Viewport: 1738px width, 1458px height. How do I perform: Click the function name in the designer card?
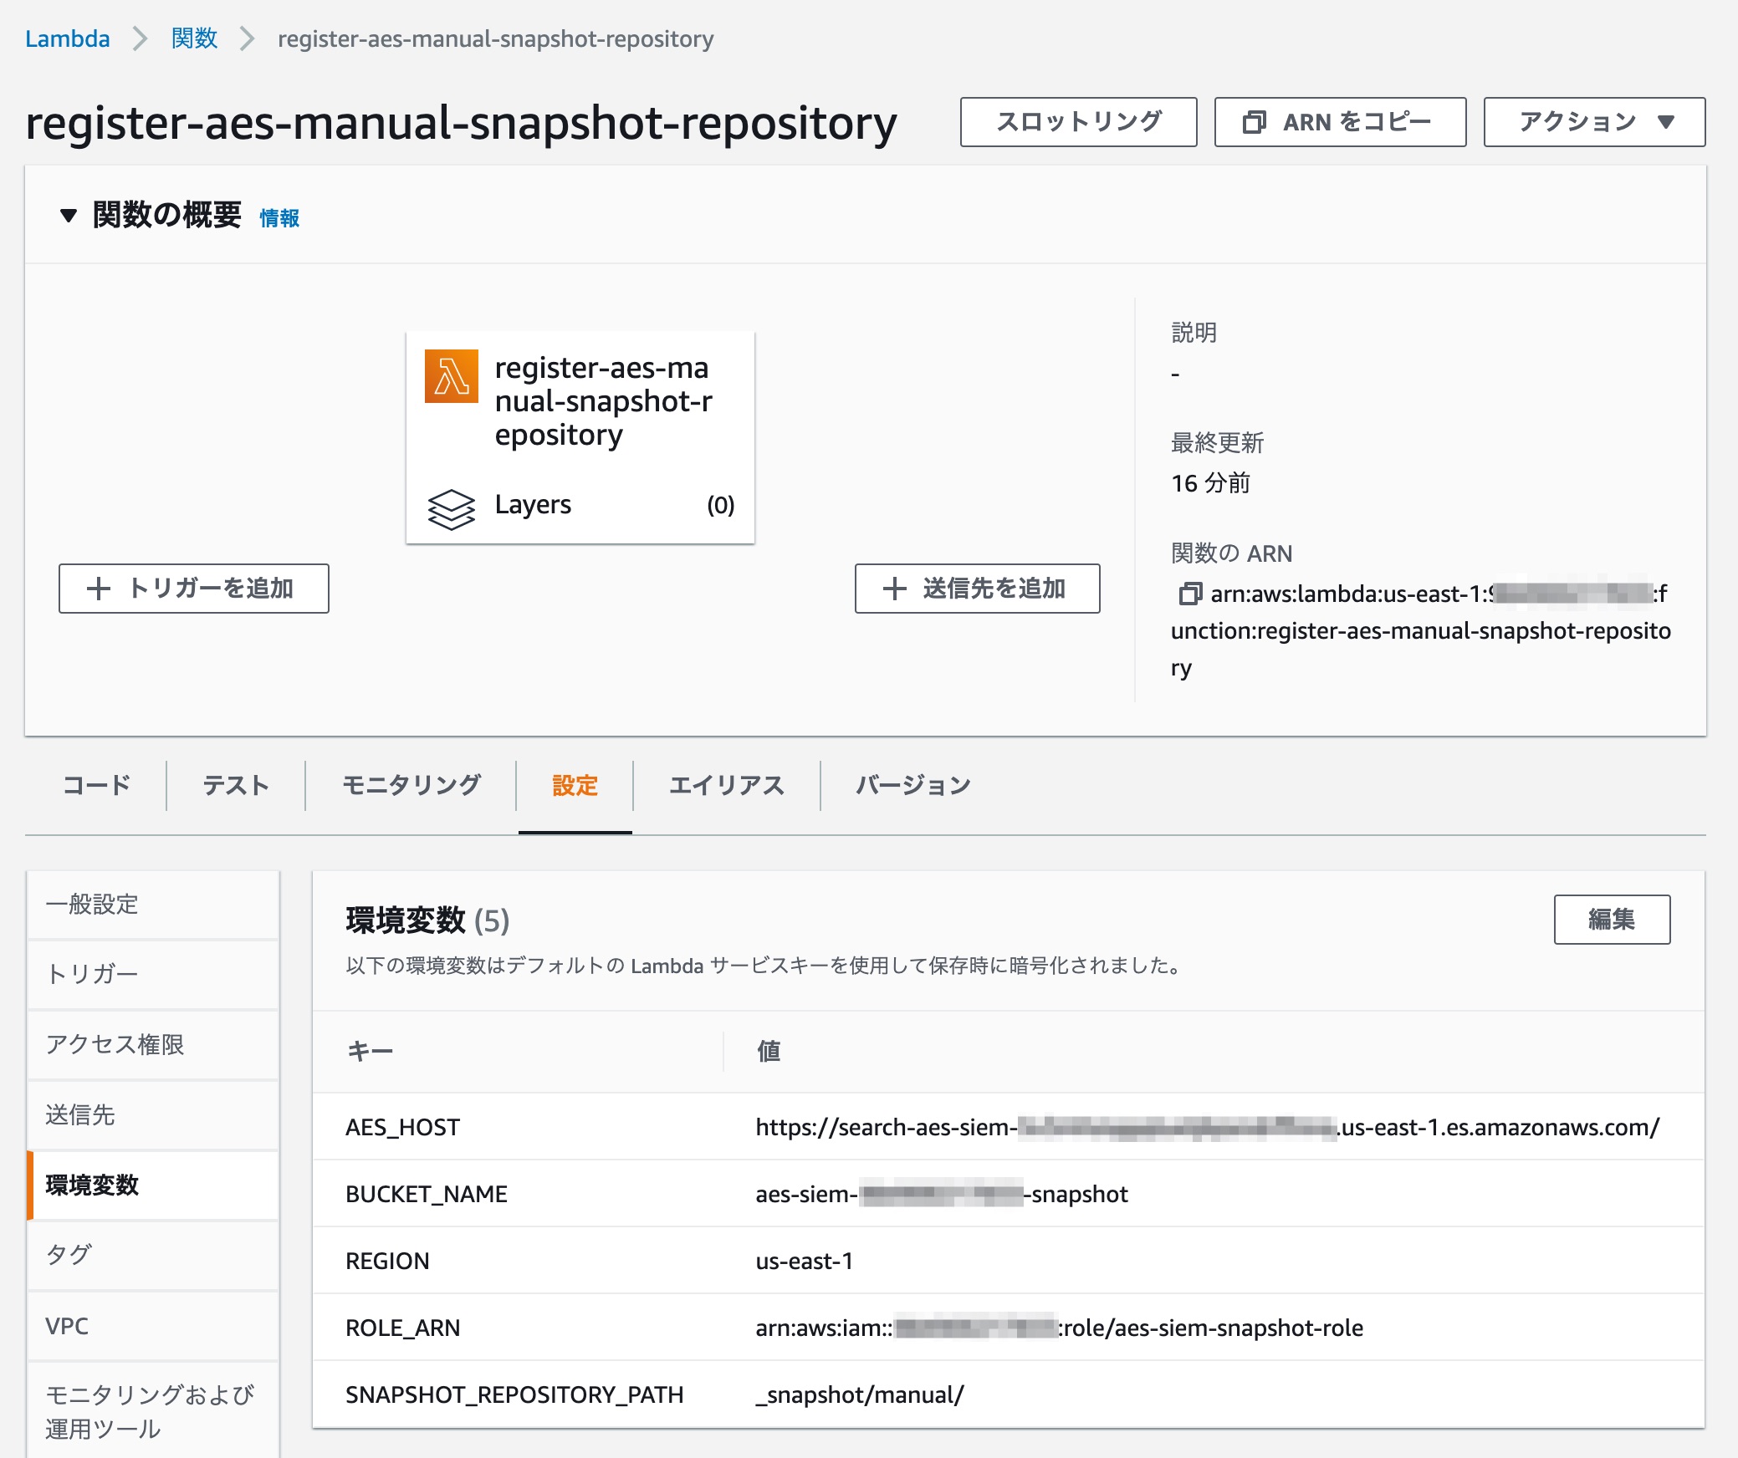tap(602, 401)
